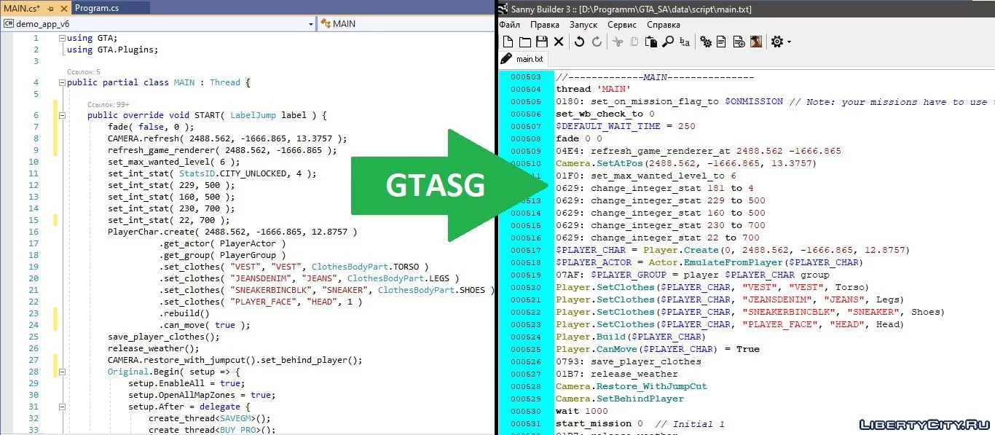Image resolution: width=995 pixels, height=435 pixels.
Task: Click Replace 'b-a' icon in Sanny Builder
Action: tap(685, 42)
